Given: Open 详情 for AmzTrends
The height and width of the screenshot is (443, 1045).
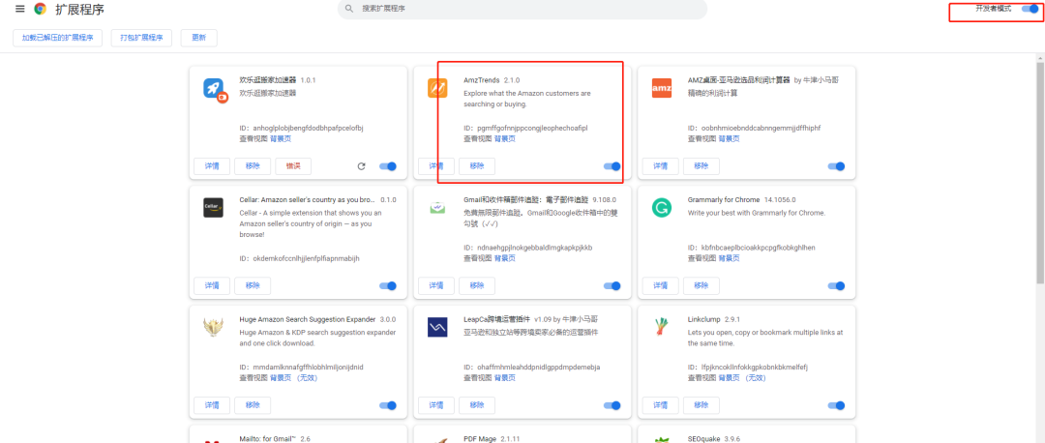Looking at the screenshot, I should click(x=435, y=166).
